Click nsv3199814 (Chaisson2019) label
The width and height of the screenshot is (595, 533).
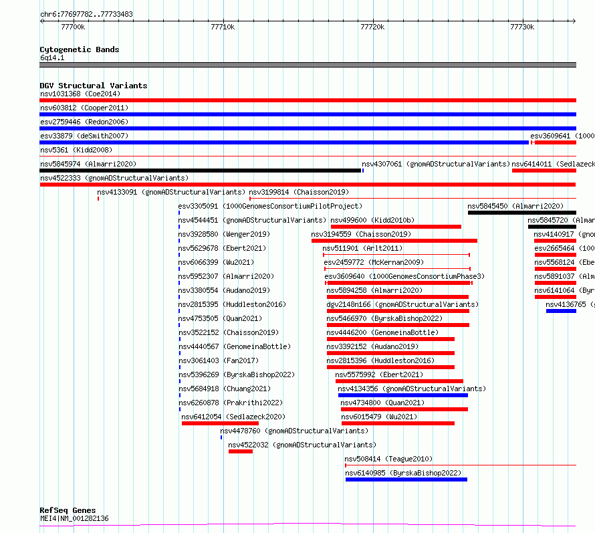coord(299,192)
